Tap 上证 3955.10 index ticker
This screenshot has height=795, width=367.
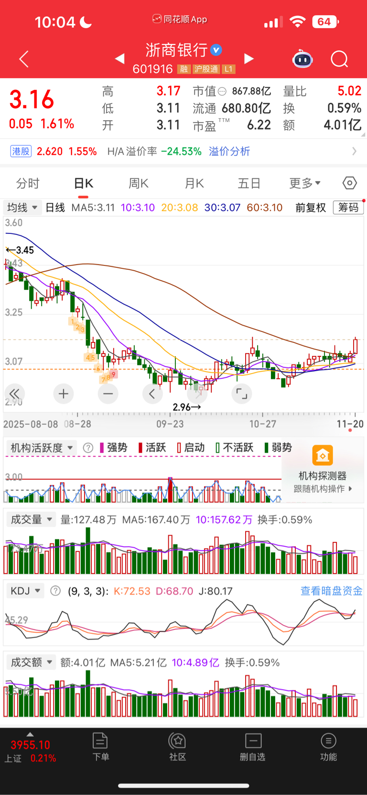(30, 751)
